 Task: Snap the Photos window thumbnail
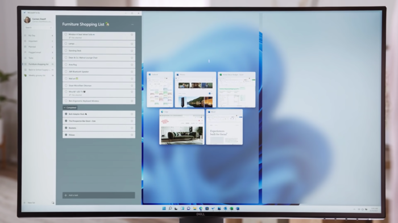pyautogui.click(x=196, y=90)
